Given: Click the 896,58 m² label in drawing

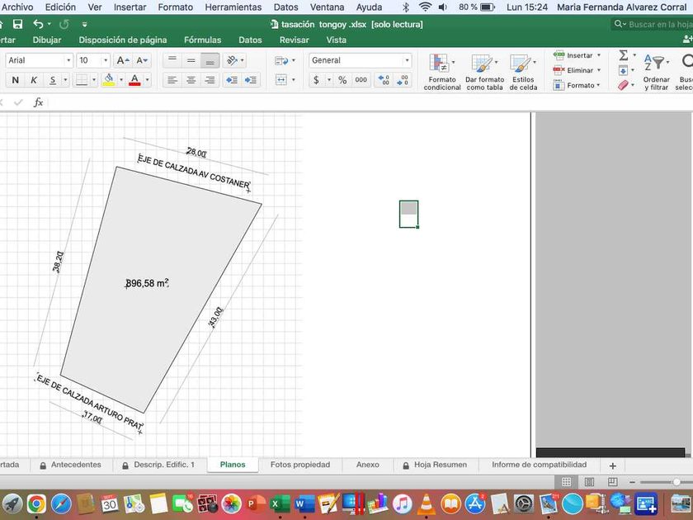Looking at the screenshot, I should click(147, 283).
